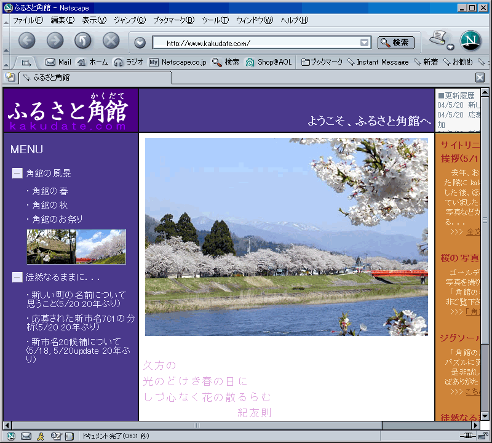Close the ふるさと角館 tab with the X button
Viewport: 492px width, 443px height.
tap(480, 78)
